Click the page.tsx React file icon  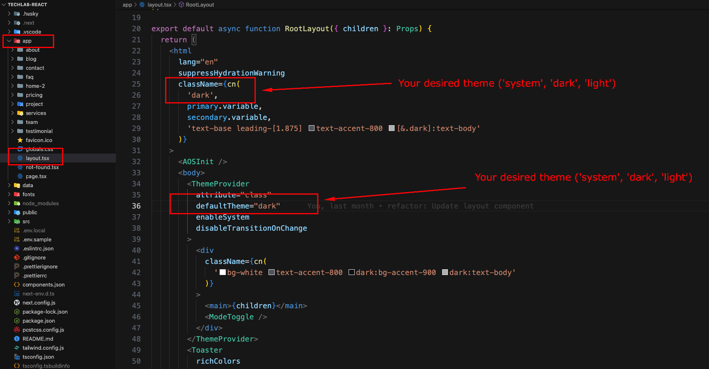pyautogui.click(x=20, y=176)
